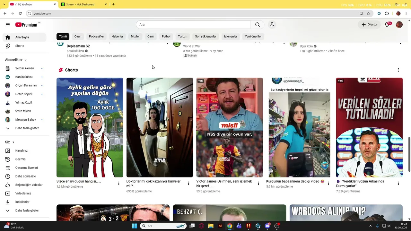Select the Haberler filter chip
Image resolution: width=411 pixels, height=231 pixels.
coord(117,37)
